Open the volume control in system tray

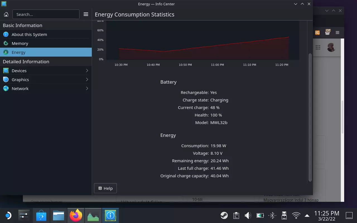pyautogui.click(x=248, y=215)
